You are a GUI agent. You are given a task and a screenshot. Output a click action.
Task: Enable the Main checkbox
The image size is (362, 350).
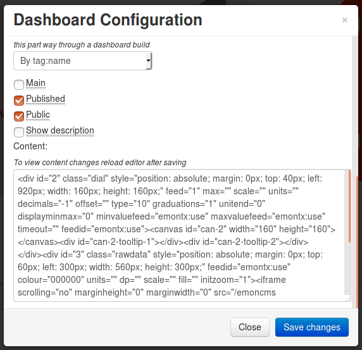pos(19,85)
